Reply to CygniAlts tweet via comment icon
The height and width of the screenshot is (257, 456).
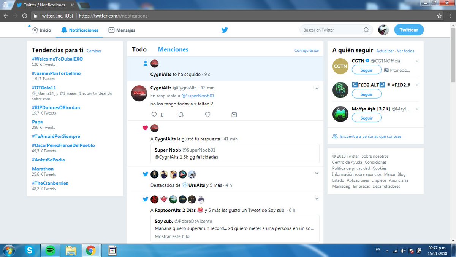[x=154, y=114]
